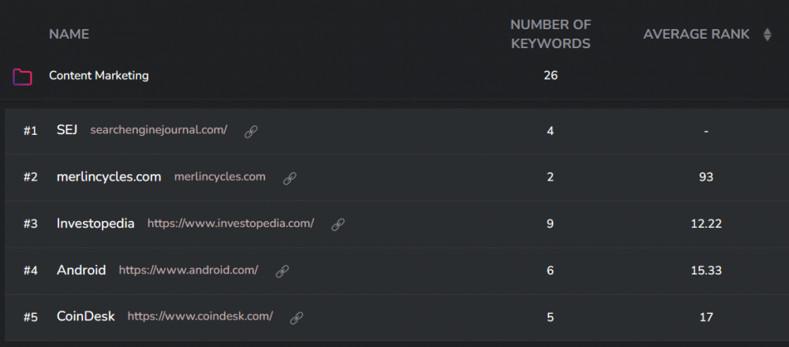Click the https://www.coindesk.com/ URL text

tap(200, 316)
